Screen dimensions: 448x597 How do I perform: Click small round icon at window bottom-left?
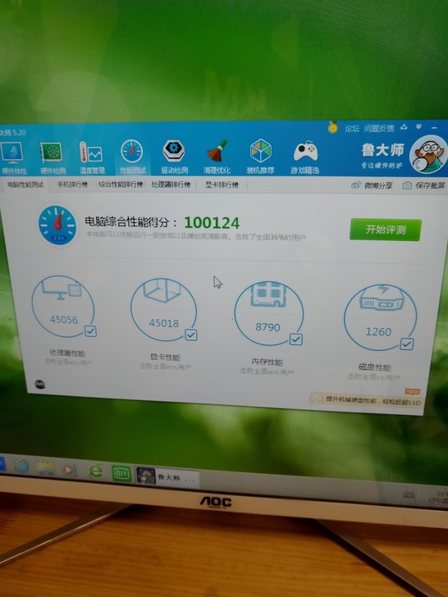click(40, 384)
